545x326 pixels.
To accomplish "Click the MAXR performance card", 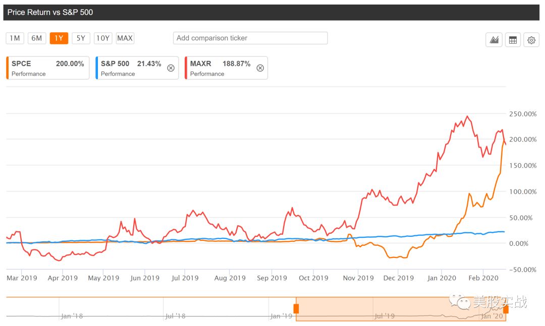I will click(x=226, y=68).
